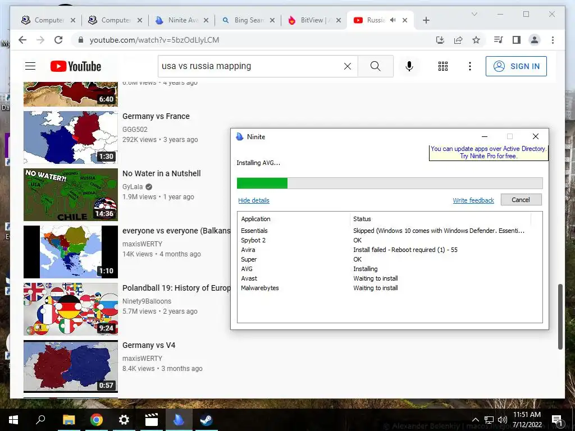
Task: Open notification center icon
Action: [556, 420]
